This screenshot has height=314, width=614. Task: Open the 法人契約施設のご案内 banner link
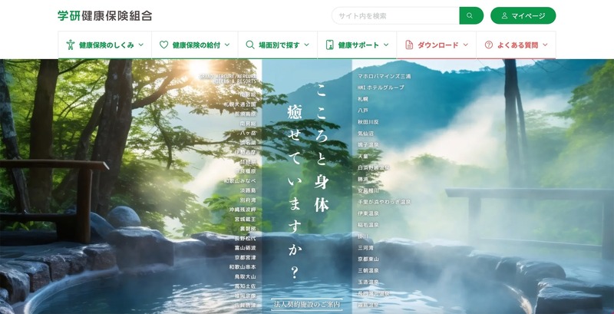(x=306, y=305)
